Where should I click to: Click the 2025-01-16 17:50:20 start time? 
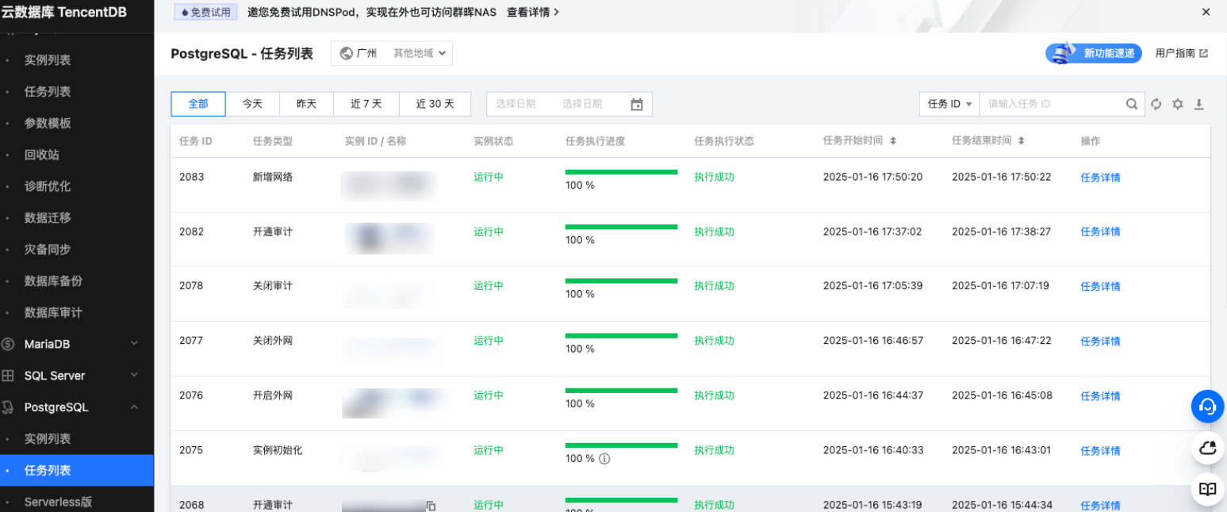[872, 177]
